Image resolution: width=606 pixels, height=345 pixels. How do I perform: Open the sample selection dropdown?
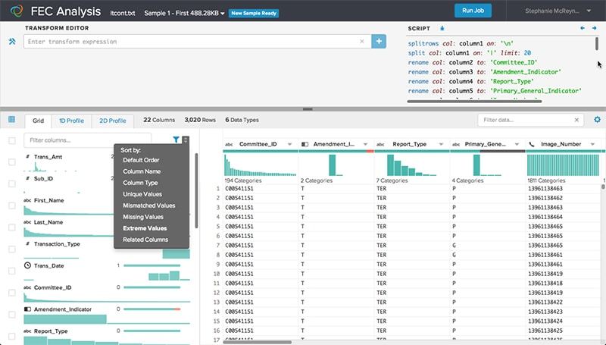click(221, 13)
